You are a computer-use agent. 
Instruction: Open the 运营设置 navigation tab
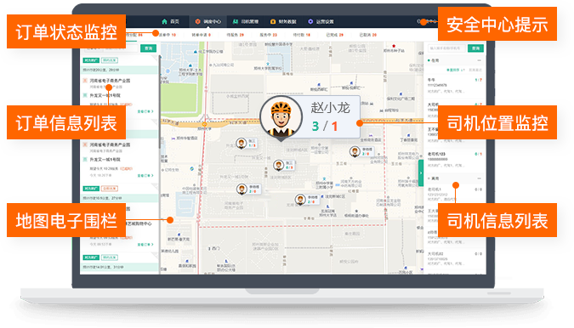pos(321,21)
